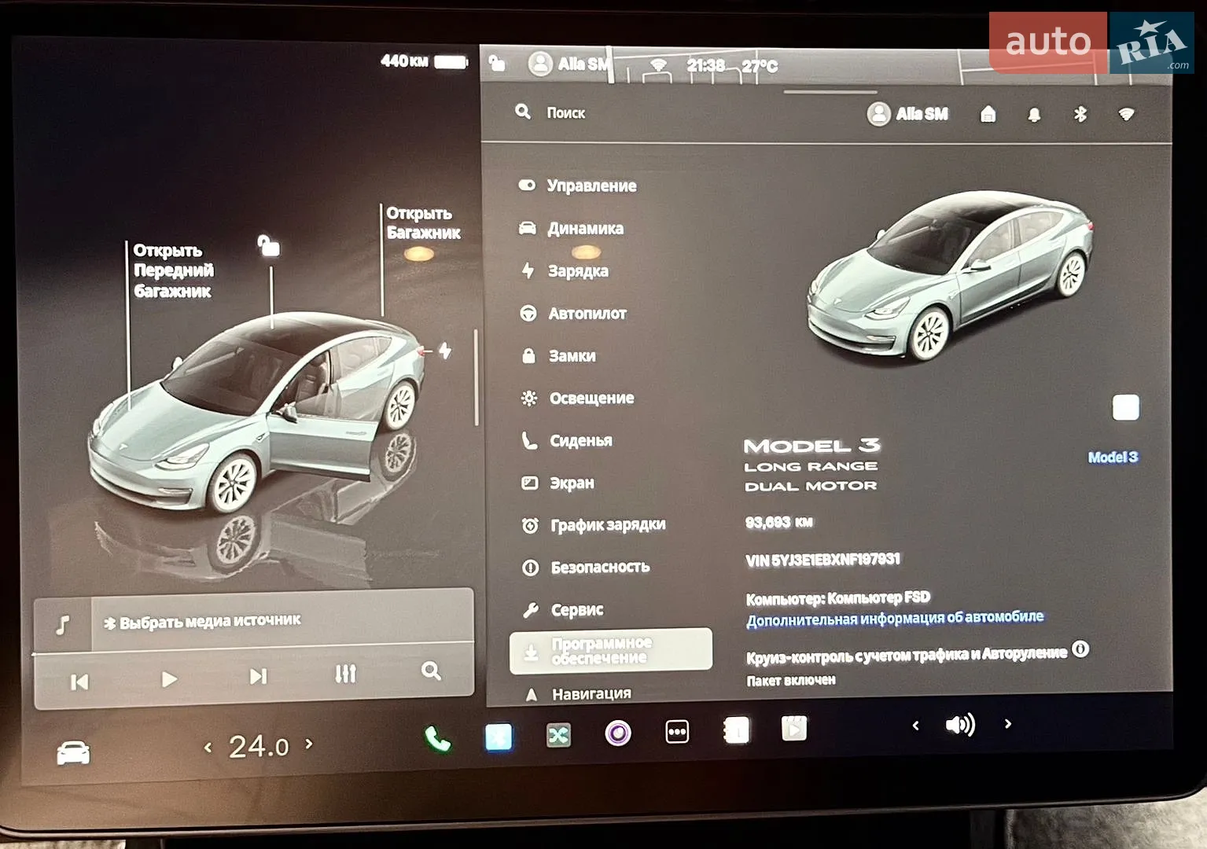Tap the unlock icon above the car

(x=268, y=245)
